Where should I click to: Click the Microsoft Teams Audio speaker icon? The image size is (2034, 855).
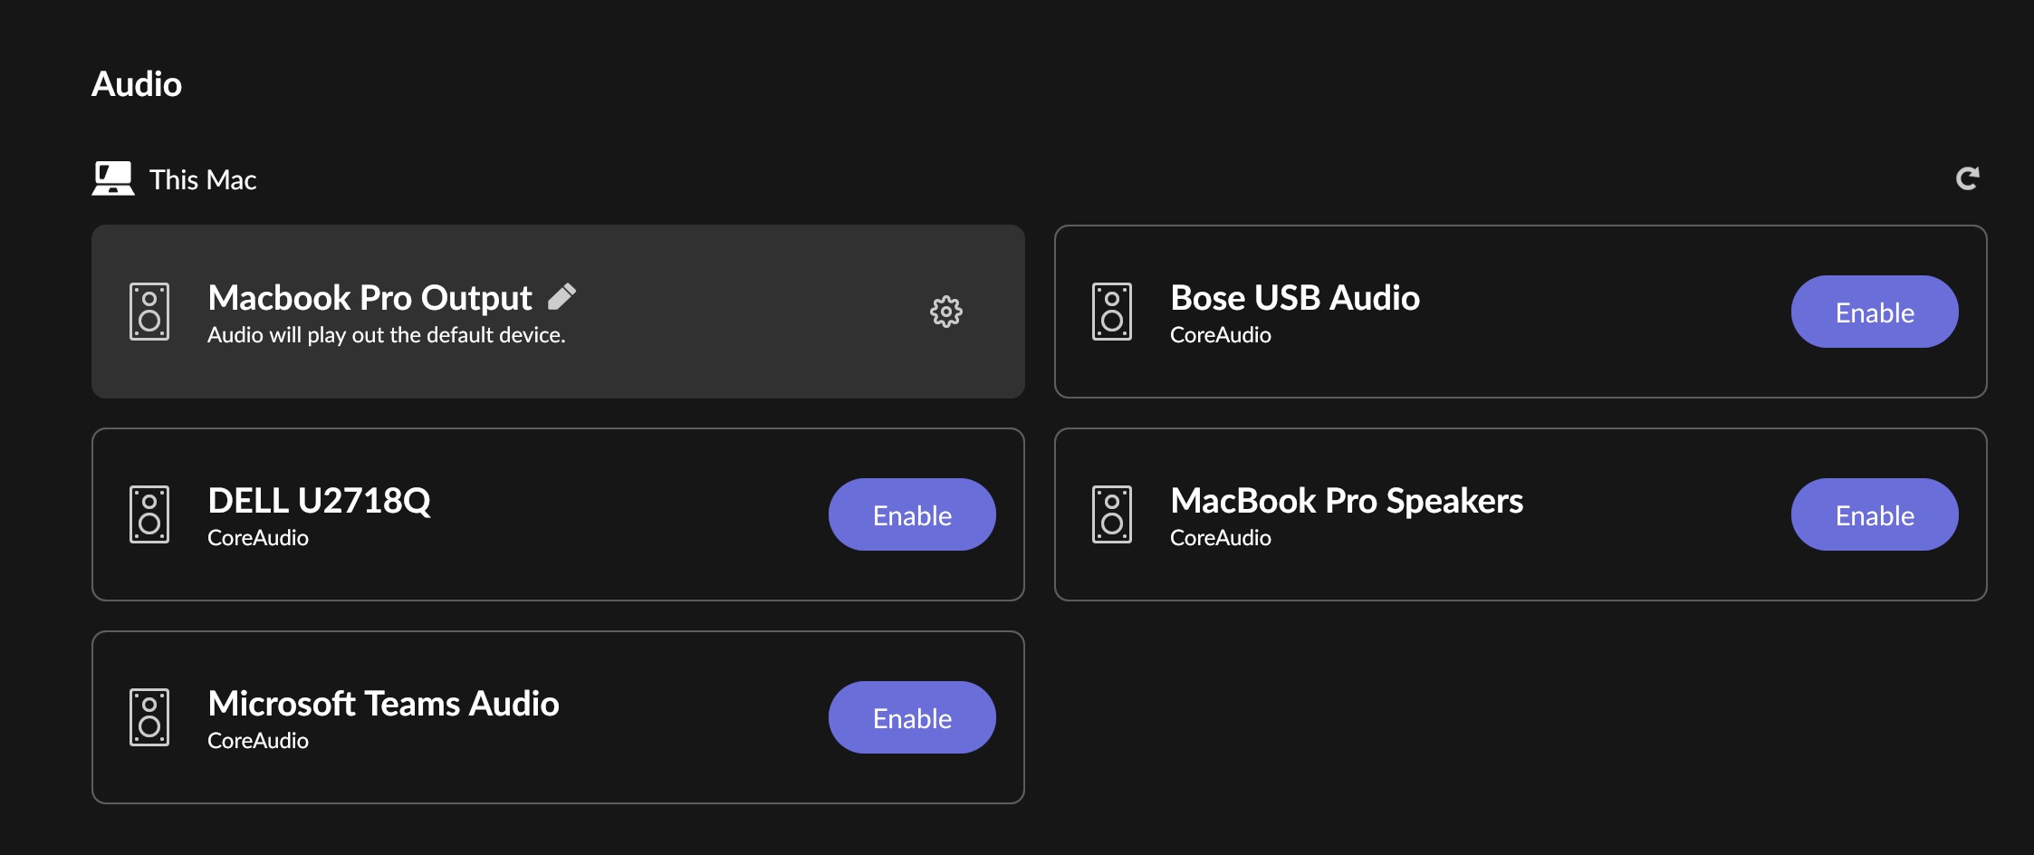[x=149, y=717]
